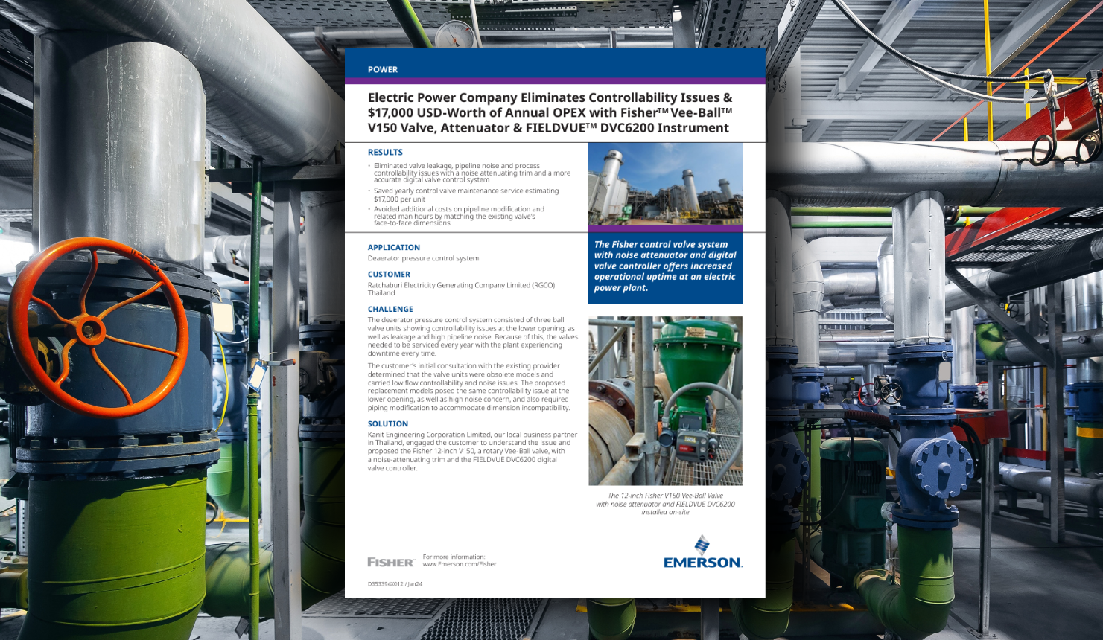Click the paragraph starting 'Kanit Engineering Corporation Limited'
This screenshot has width=1103, height=640.
[472, 451]
